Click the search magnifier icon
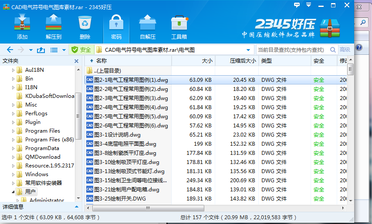Image resolution: width=372 pixels, height=224 pixels. pyautogui.click(x=333, y=50)
